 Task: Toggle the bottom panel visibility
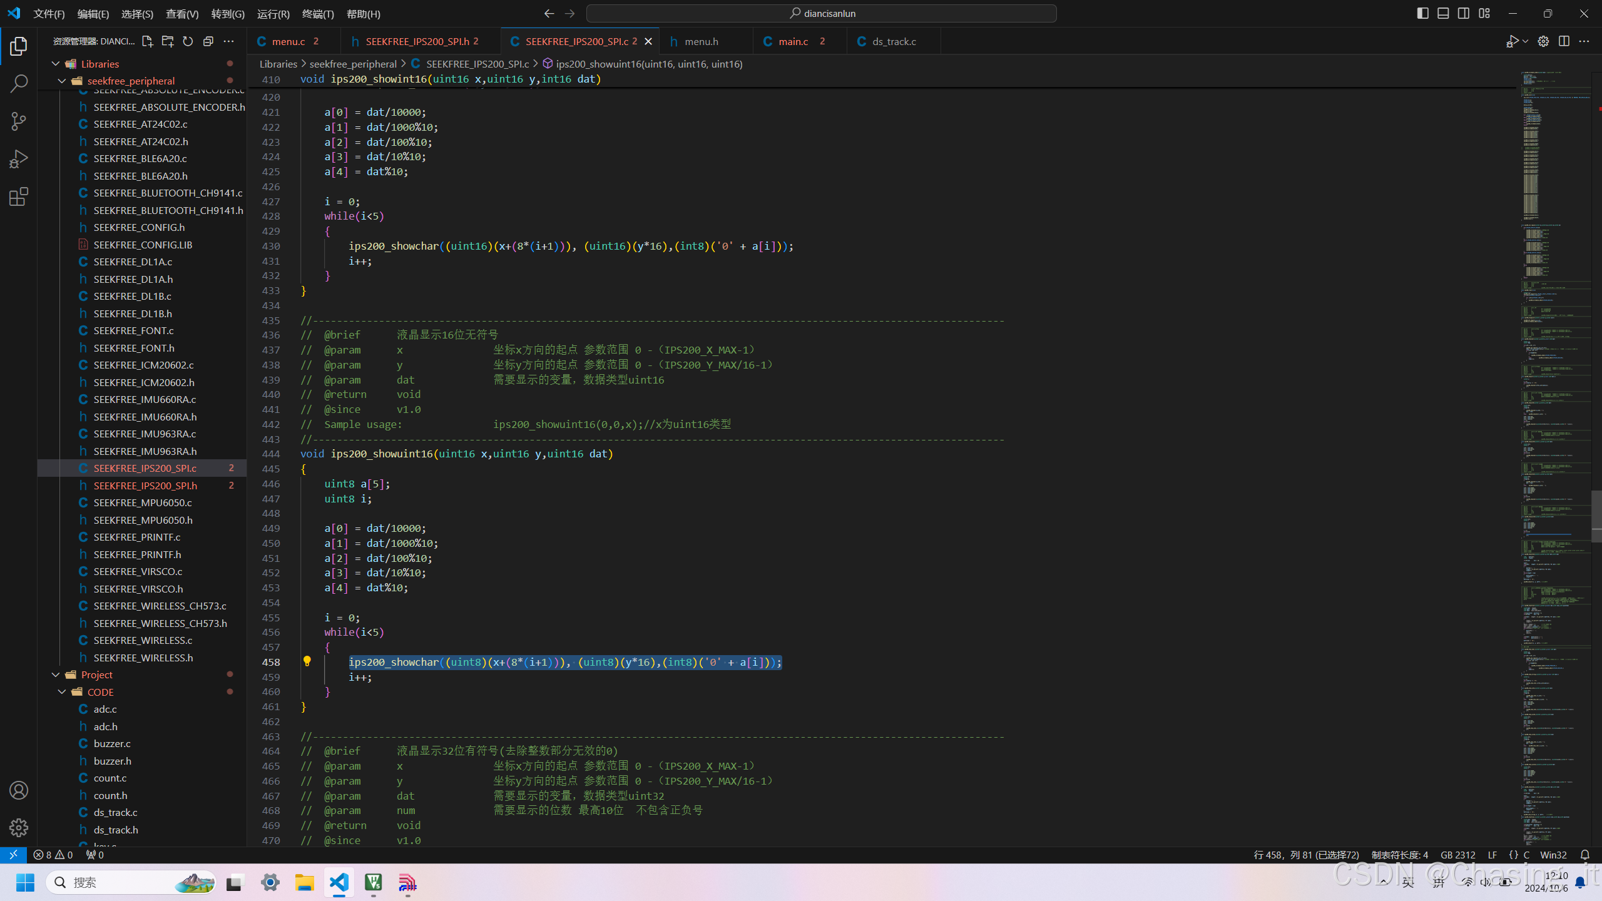1443,13
